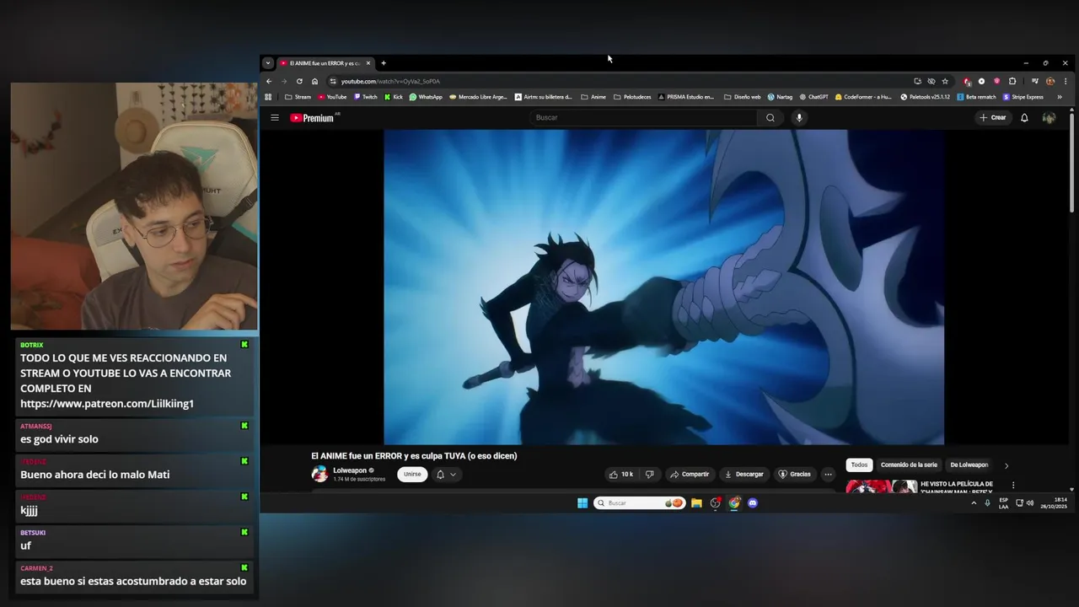Image resolution: width=1079 pixels, height=607 pixels.
Task: Click the YouTube Premium logo
Action: [313, 118]
